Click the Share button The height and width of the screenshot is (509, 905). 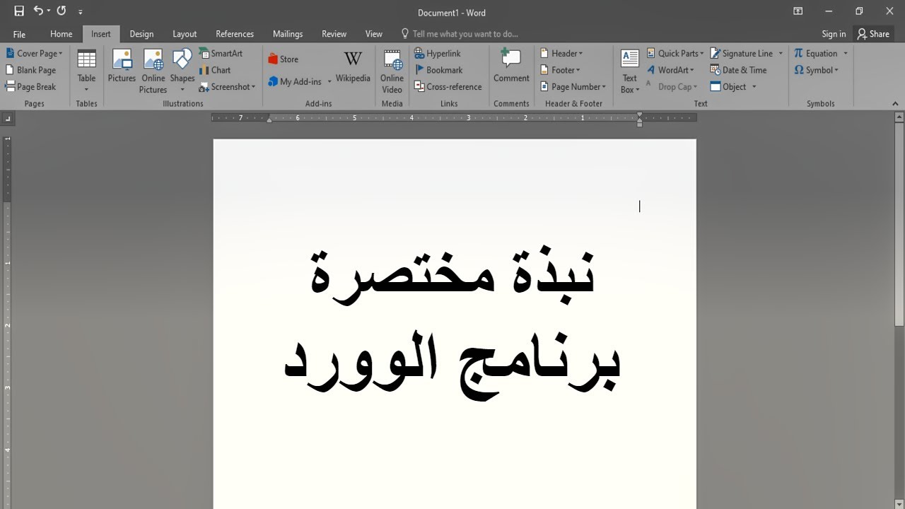[x=873, y=34]
